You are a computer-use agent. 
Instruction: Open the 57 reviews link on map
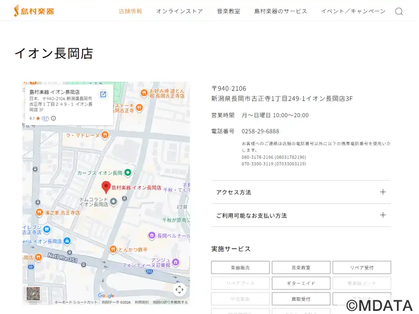pos(46,118)
